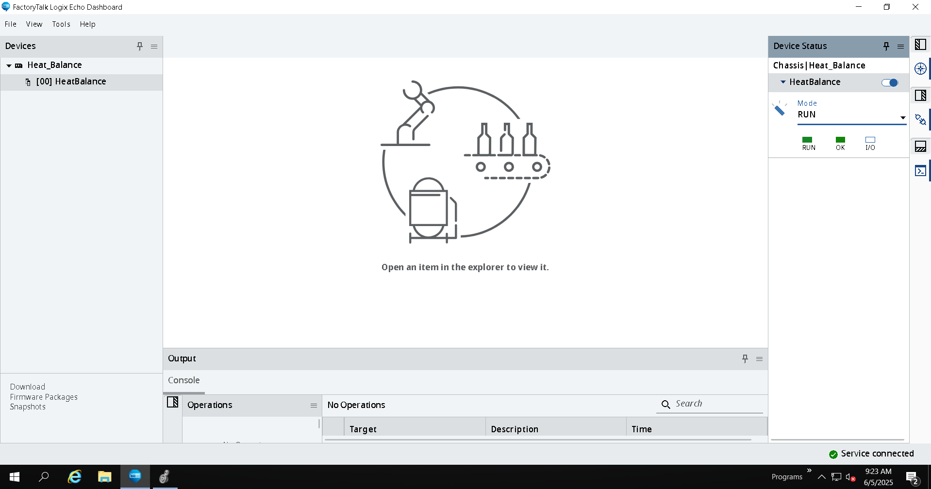The width and height of the screenshot is (931, 489).
Task: Open the Devices panel options menu
Action: click(154, 47)
